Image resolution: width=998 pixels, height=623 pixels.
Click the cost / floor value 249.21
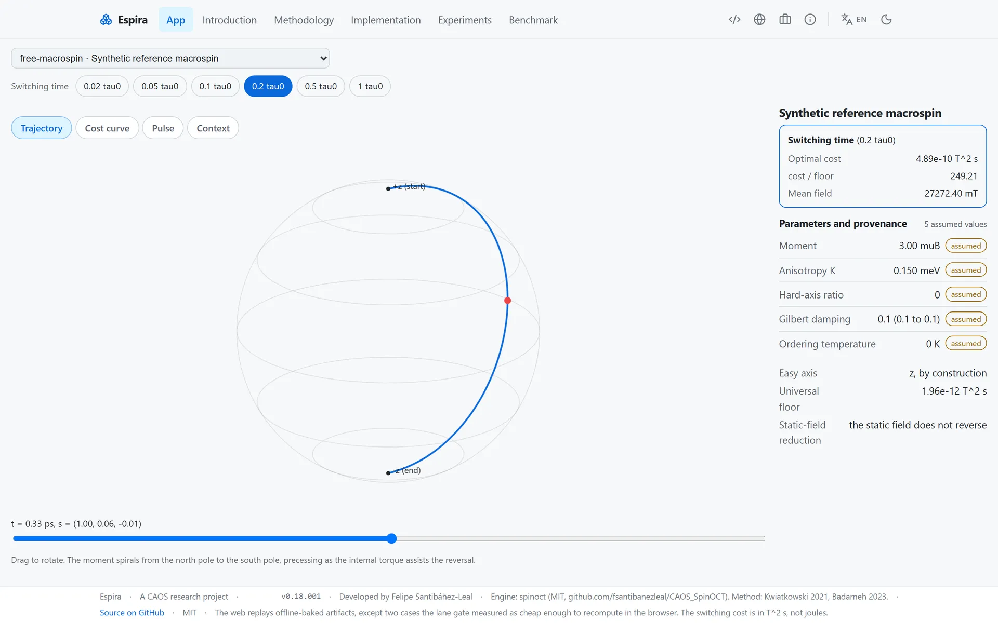pyautogui.click(x=964, y=177)
